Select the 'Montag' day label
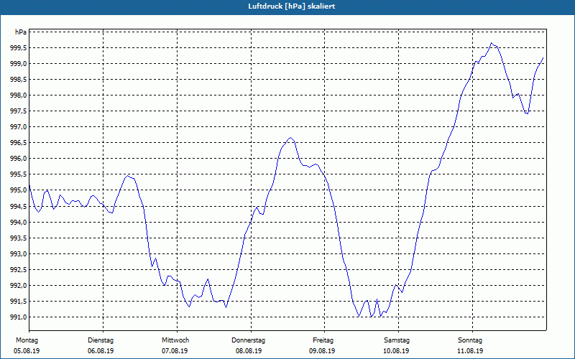Screen dimensions: 575x359 pyautogui.click(x=27, y=340)
